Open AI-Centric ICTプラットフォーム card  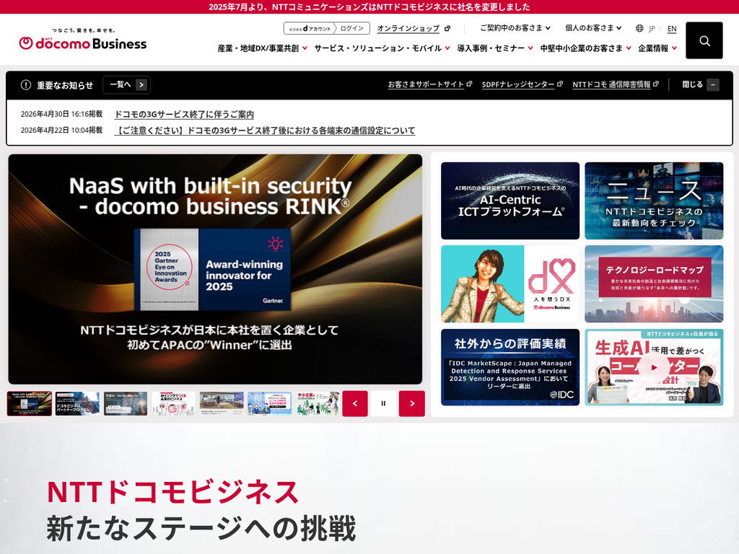(x=510, y=201)
